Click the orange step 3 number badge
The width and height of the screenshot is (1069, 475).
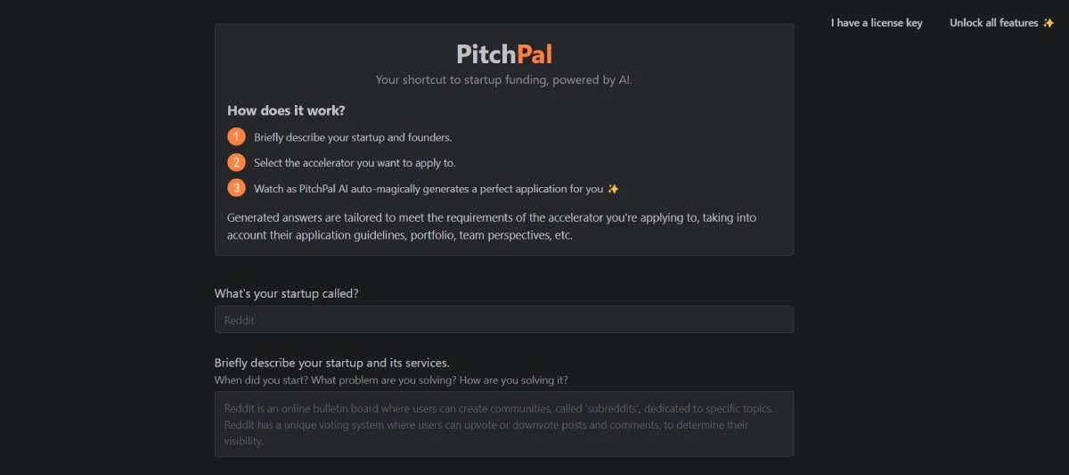click(236, 188)
